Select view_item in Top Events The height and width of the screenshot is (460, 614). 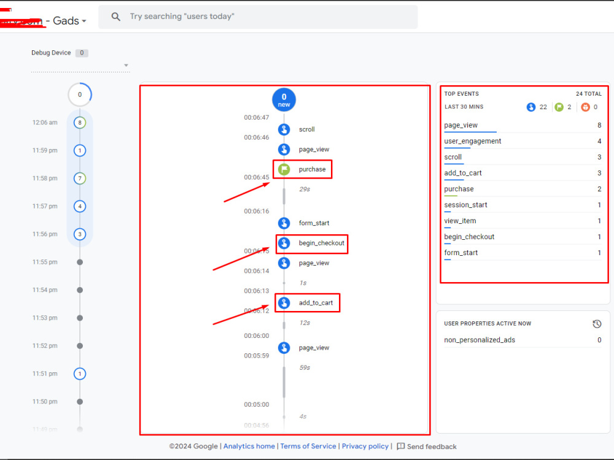pyautogui.click(x=523, y=221)
